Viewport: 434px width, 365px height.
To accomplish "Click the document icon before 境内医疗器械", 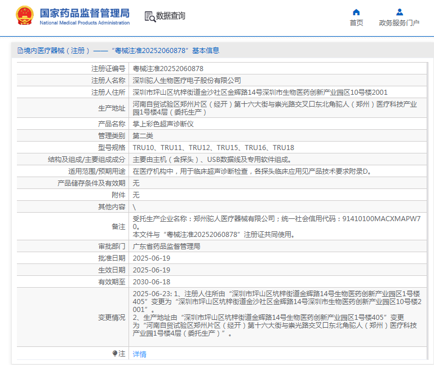I will (x=20, y=51).
